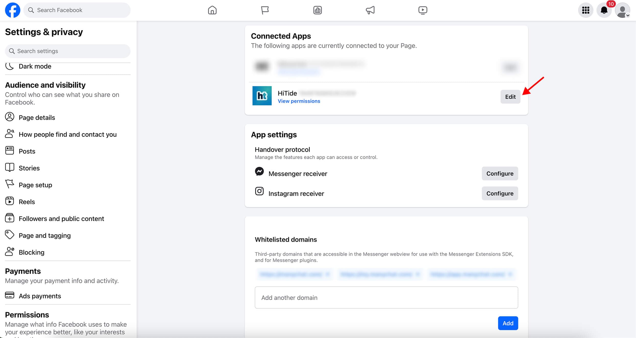Open the Pages flag icon
The width and height of the screenshot is (636, 338).
point(265,10)
